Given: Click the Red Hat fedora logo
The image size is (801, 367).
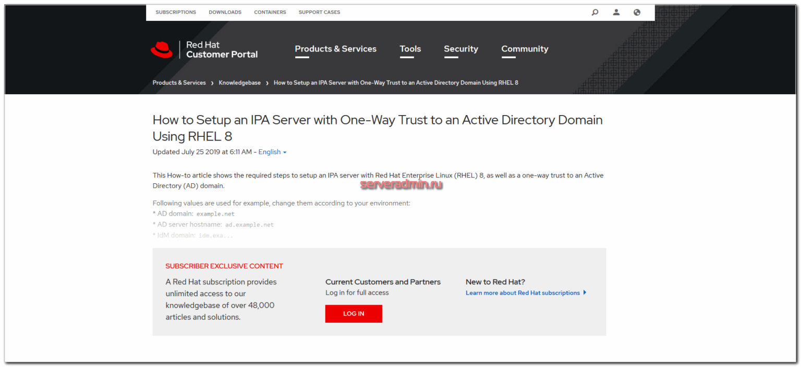Looking at the screenshot, I should pyautogui.click(x=162, y=49).
